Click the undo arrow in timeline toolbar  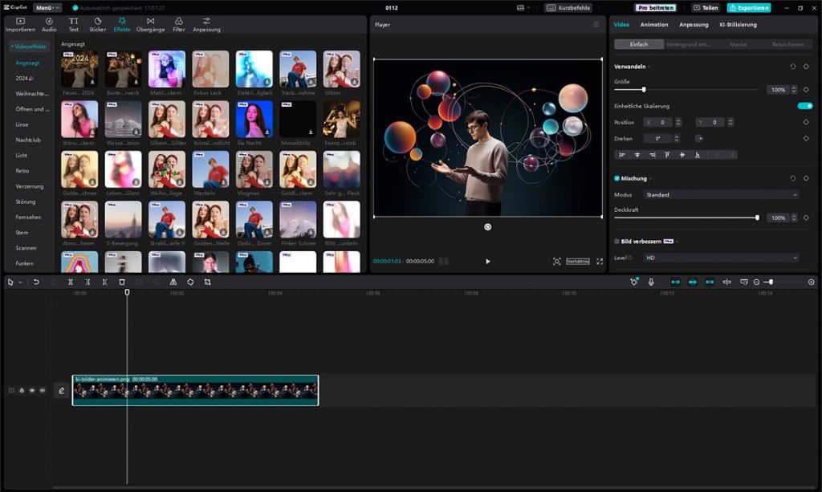tap(36, 283)
